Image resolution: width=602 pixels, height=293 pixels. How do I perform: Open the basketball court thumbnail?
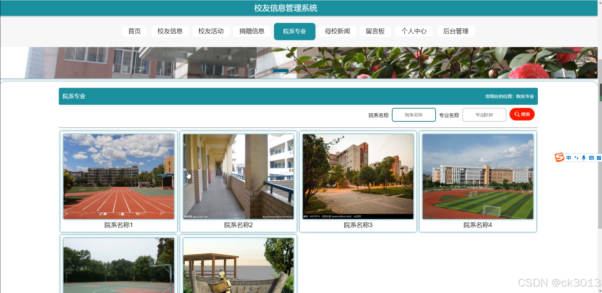pos(119,266)
